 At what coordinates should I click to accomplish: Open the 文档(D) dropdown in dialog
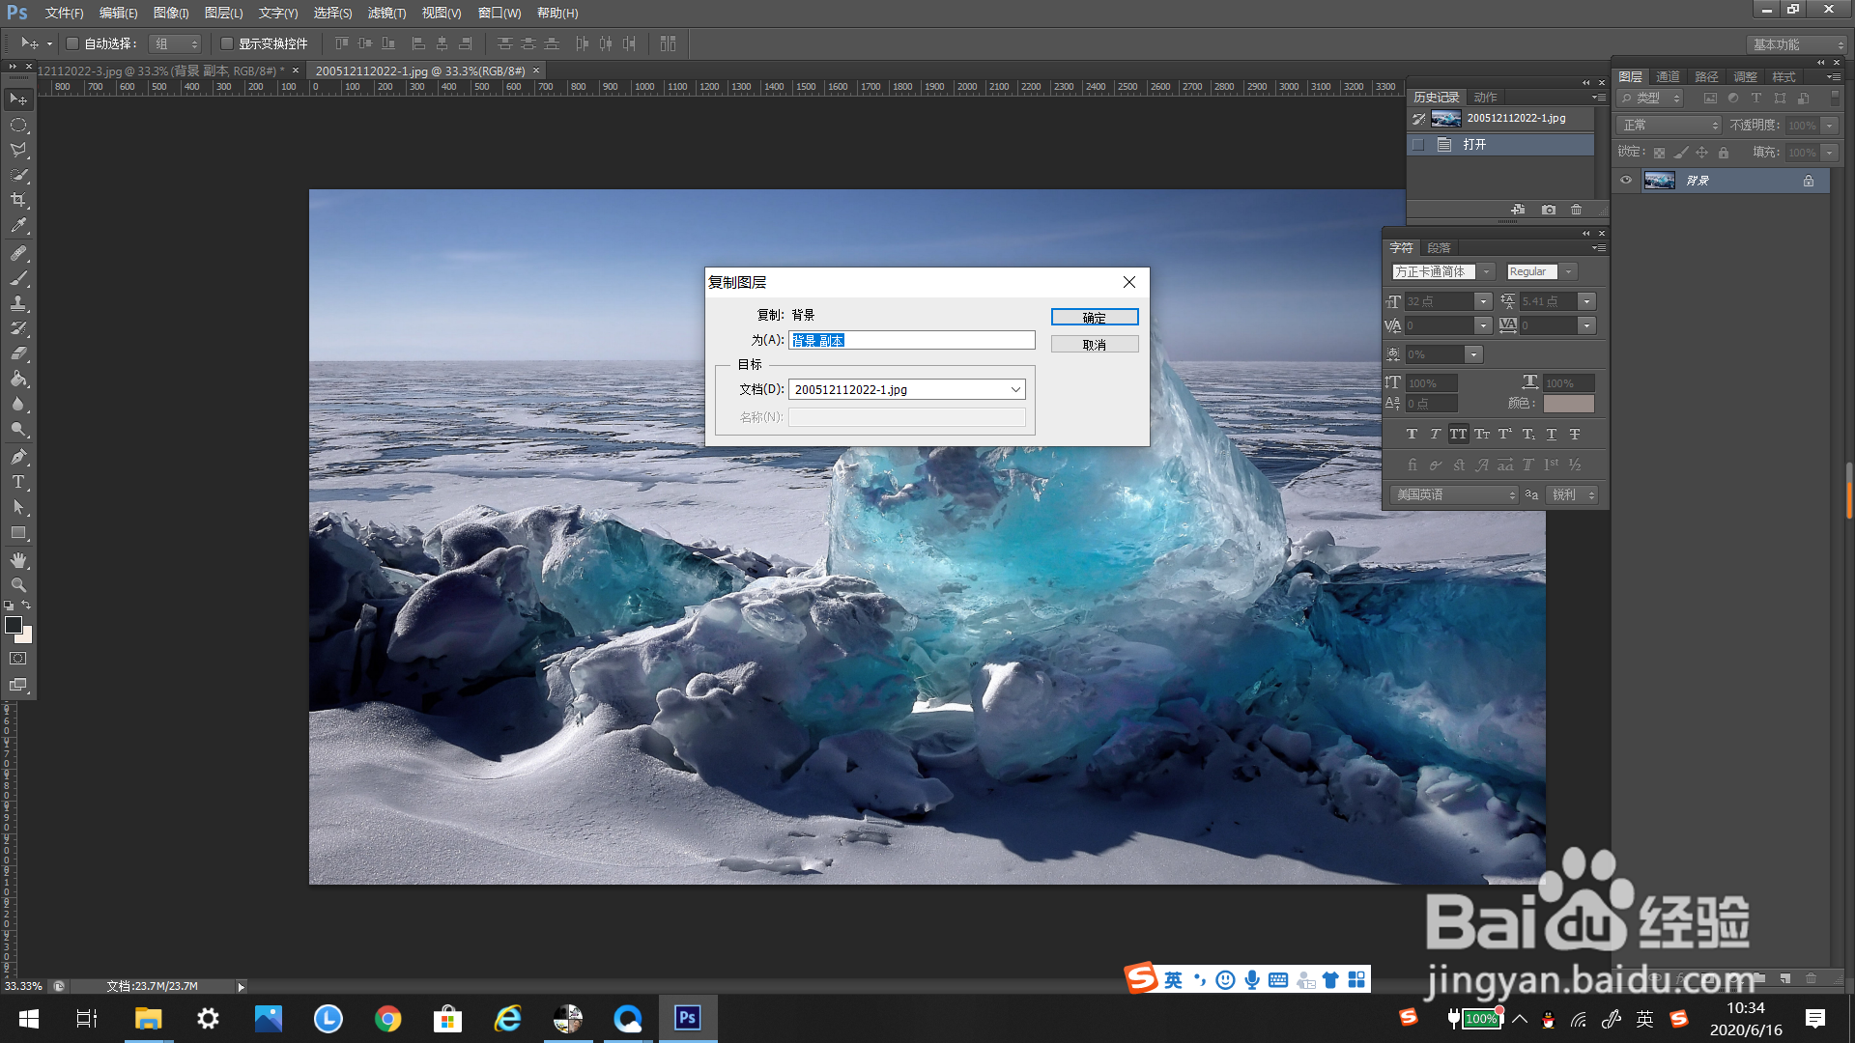[1015, 389]
